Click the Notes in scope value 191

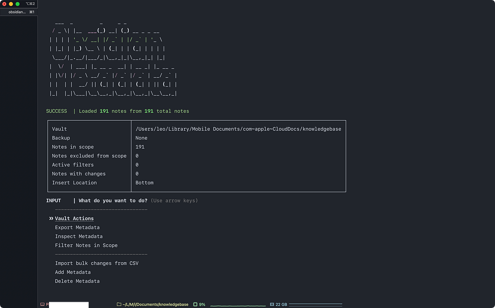point(140,147)
